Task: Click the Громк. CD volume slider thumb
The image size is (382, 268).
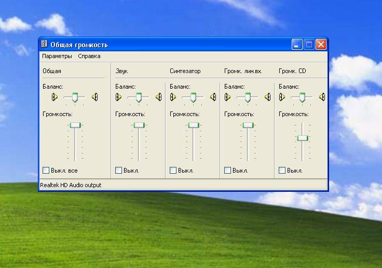Action: pyautogui.click(x=303, y=138)
